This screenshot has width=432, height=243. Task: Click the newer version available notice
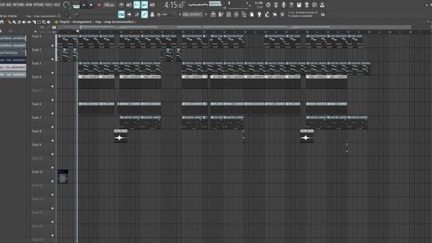302,14
